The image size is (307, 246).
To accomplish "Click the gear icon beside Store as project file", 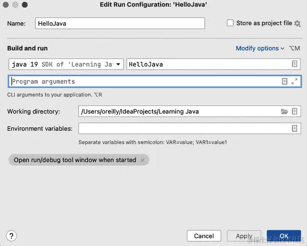I will tap(297, 24).
